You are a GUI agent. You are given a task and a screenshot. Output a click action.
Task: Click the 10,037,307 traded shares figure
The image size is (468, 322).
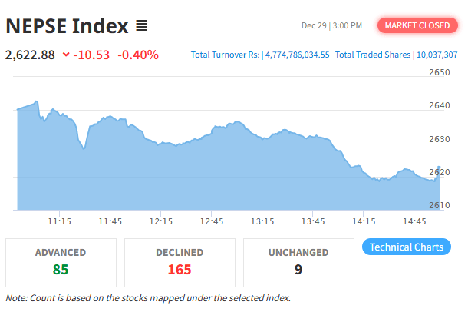point(437,55)
